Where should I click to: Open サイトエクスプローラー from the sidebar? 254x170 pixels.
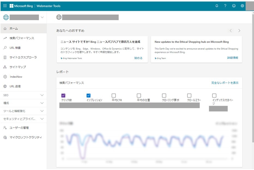23,57
